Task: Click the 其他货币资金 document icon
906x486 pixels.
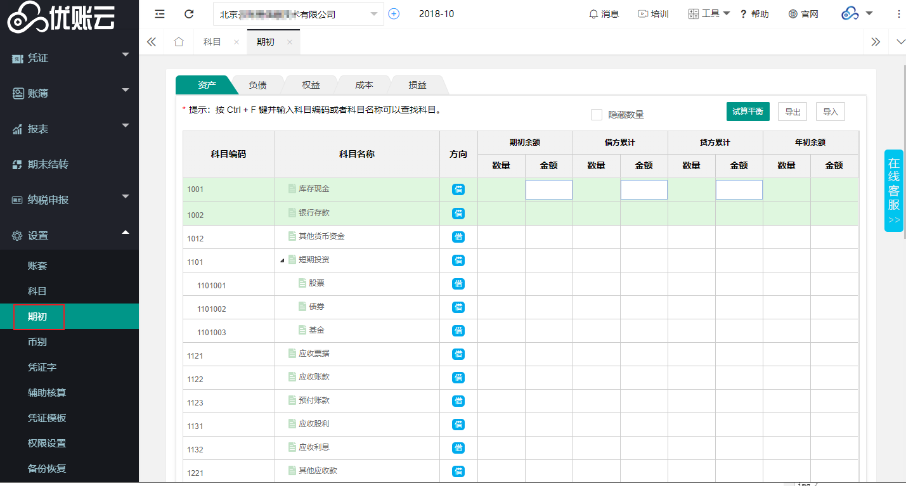Action: [292, 236]
